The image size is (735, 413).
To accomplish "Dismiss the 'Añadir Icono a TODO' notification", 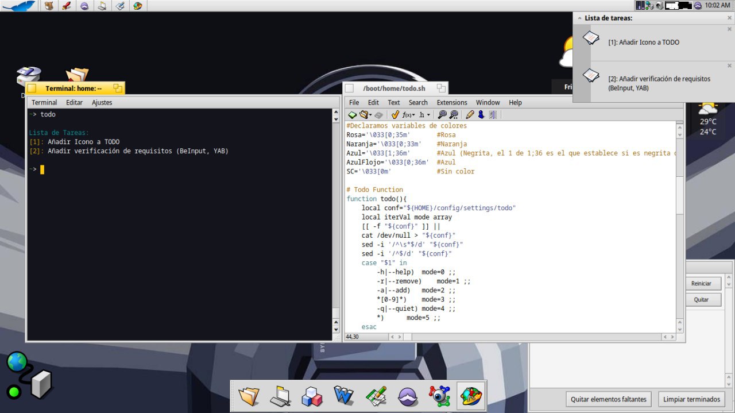I will pyautogui.click(x=730, y=29).
